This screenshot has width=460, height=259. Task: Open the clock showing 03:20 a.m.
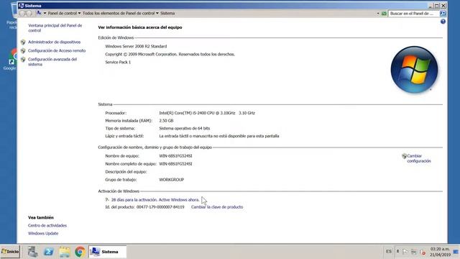(440, 252)
